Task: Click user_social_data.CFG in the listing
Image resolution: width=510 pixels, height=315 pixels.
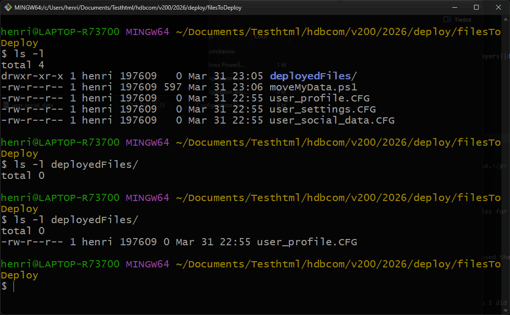Action: tap(332, 120)
